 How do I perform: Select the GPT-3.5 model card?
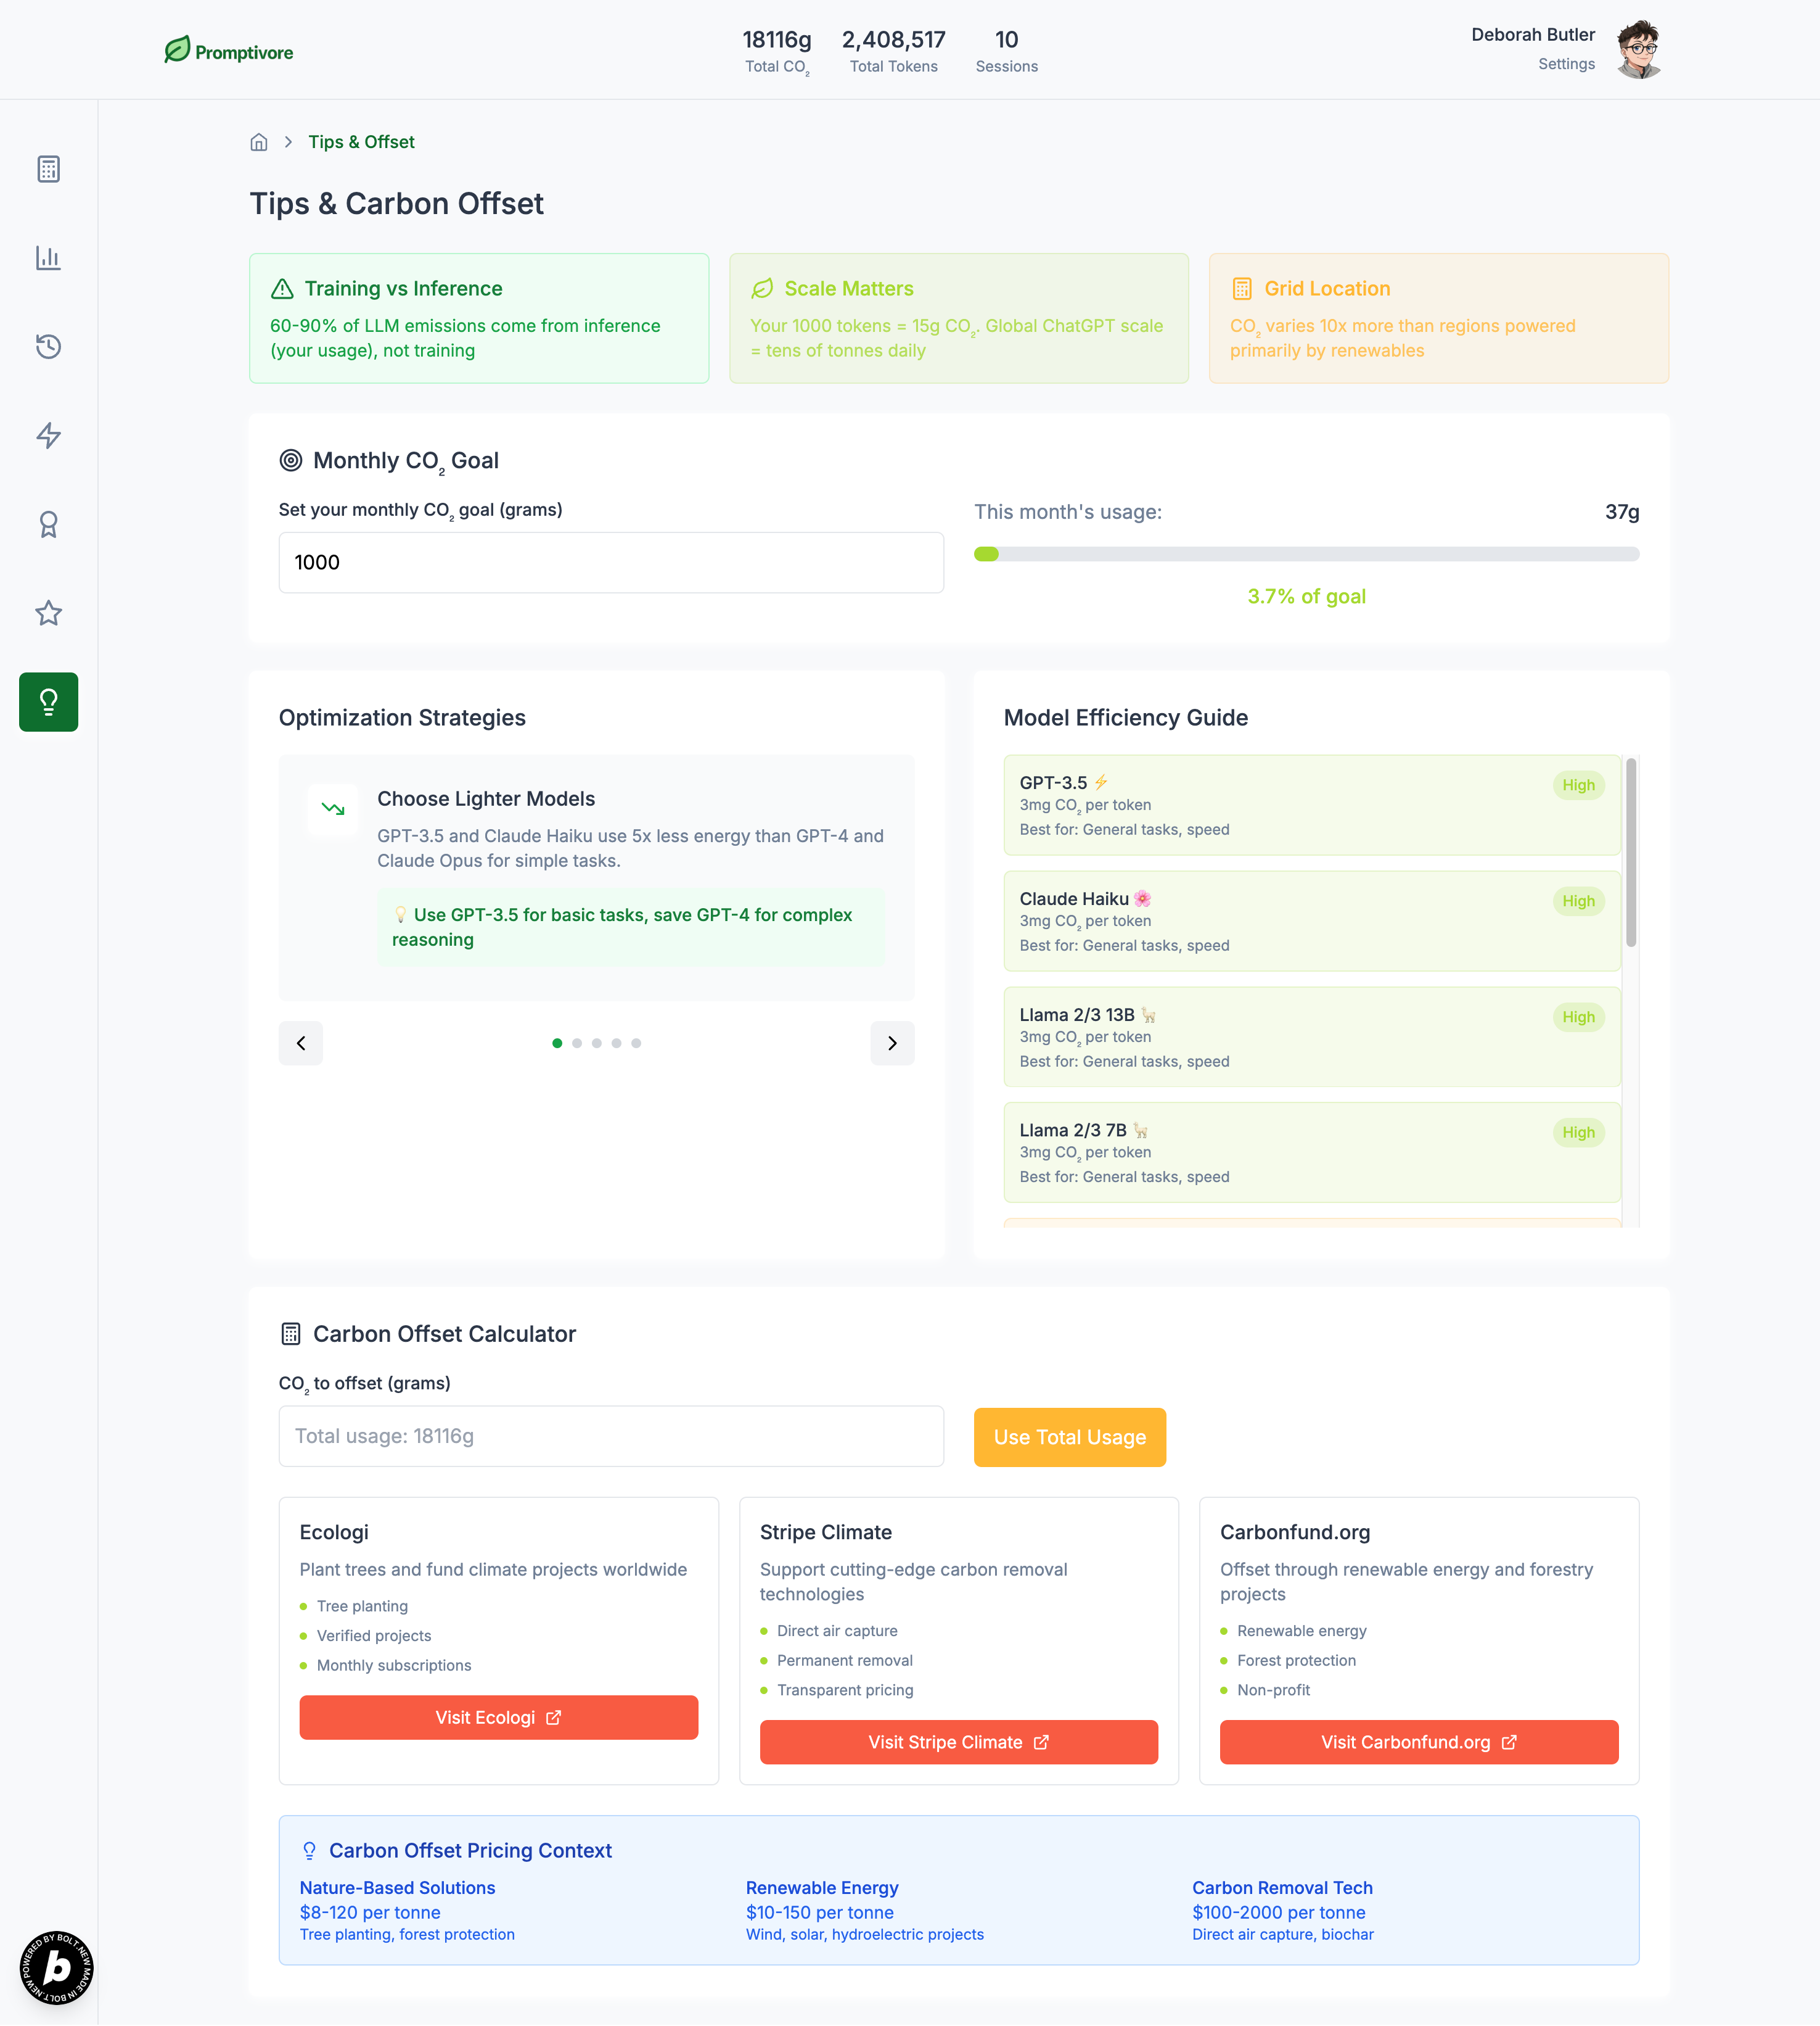click(1311, 805)
